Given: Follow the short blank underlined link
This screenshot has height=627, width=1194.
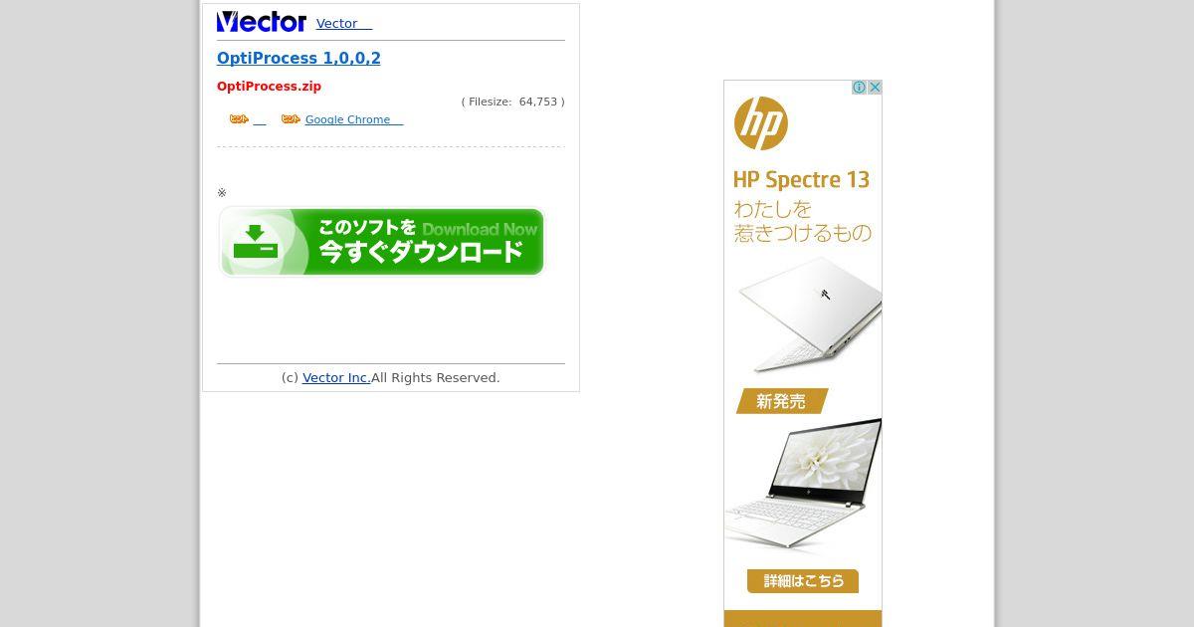Looking at the screenshot, I should click(x=260, y=120).
